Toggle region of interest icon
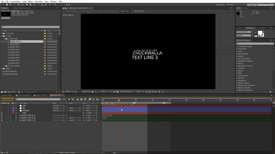 pos(114,92)
